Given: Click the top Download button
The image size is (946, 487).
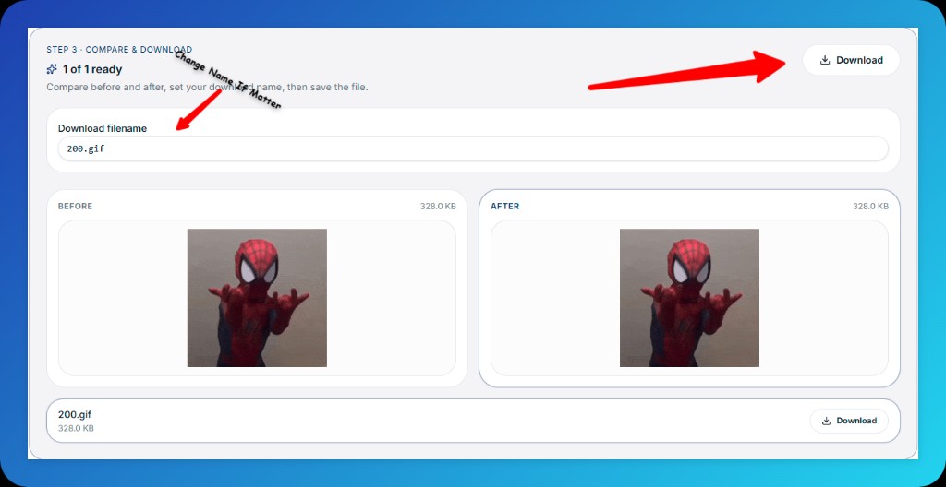Looking at the screenshot, I should pos(851,60).
